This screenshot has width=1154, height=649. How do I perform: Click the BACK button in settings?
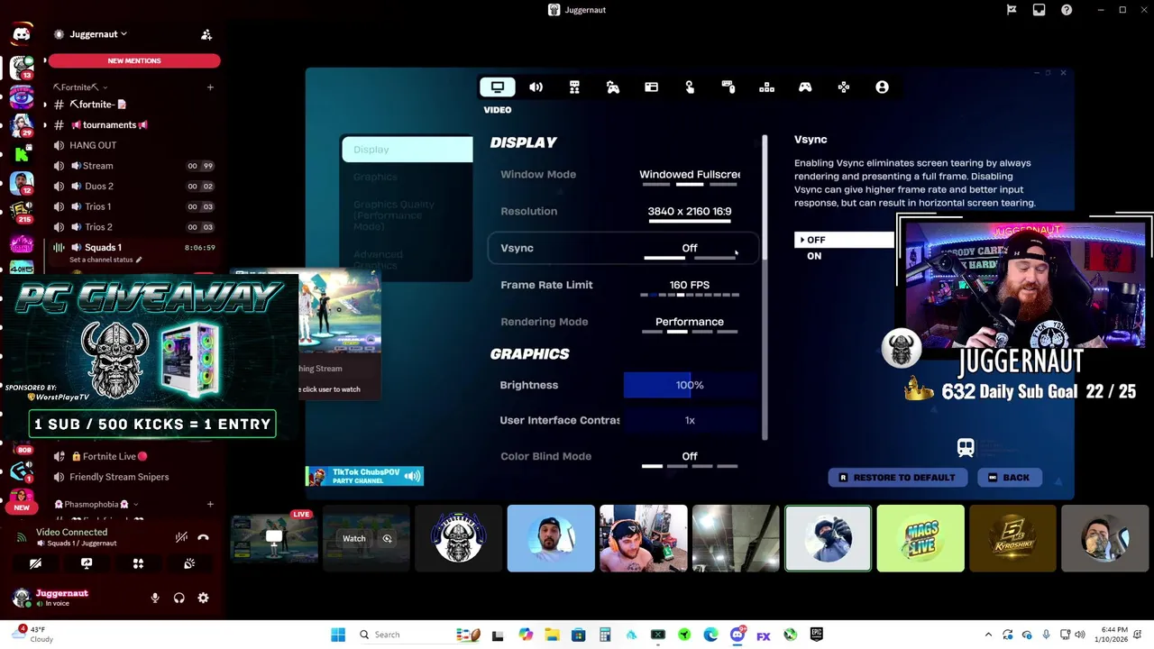1010,478
